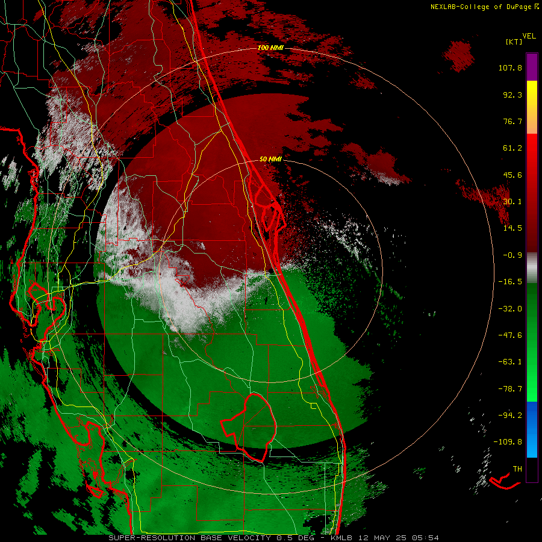Click the -32.0 velocity scale value
542x542 pixels.
[x=510, y=309]
